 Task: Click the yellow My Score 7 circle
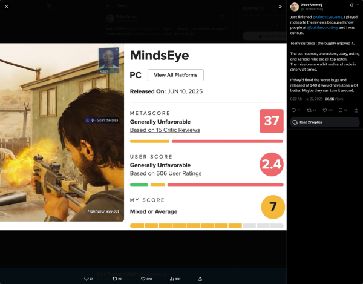click(x=273, y=207)
